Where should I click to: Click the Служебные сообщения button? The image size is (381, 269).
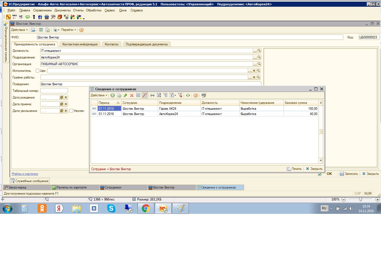[30, 181]
